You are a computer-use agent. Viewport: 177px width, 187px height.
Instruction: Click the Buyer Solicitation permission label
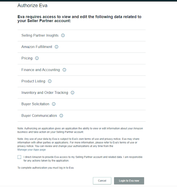(35, 104)
